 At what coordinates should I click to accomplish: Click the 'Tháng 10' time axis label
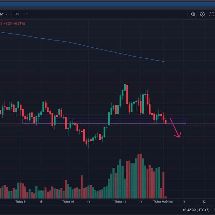click(x=68, y=202)
